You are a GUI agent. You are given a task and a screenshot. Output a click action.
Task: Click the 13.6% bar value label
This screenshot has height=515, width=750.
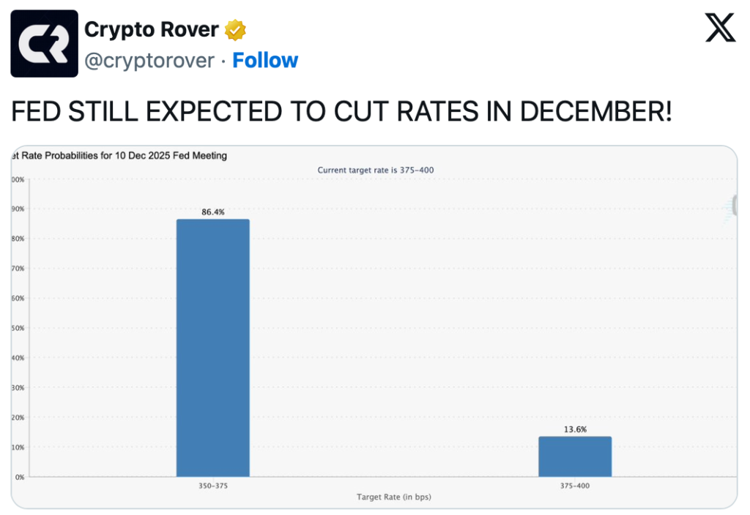(x=575, y=429)
